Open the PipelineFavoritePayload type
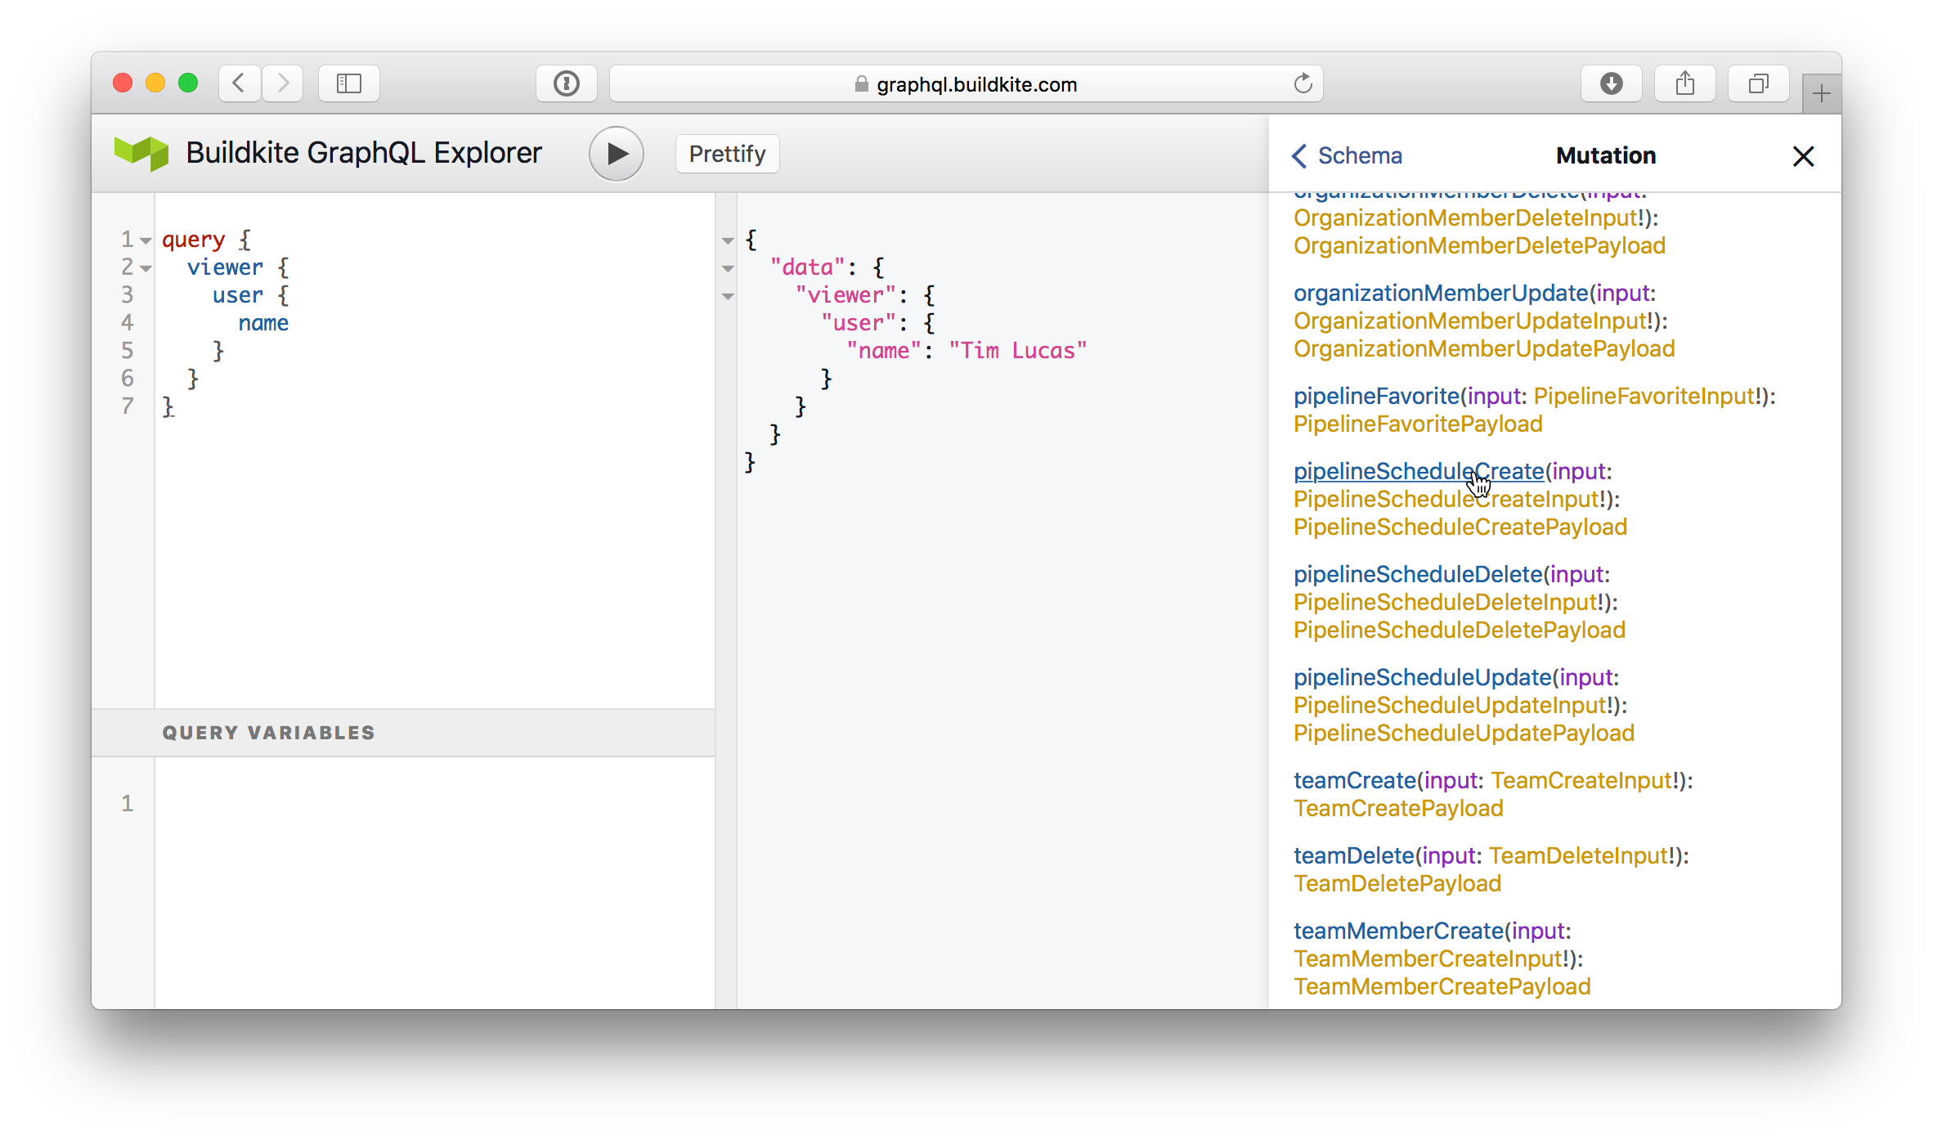This screenshot has height=1140, width=1933. [1418, 424]
